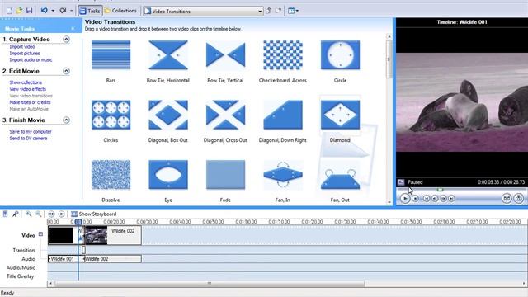Click the Up One Level icon
This screenshot has width=528, height=297.
[x=269, y=11]
